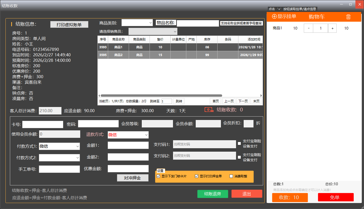Click the table's horizontal scrollbar
The image size is (364, 209).
point(161,96)
